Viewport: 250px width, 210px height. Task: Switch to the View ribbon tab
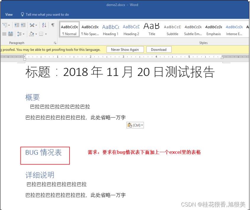coord(9,14)
